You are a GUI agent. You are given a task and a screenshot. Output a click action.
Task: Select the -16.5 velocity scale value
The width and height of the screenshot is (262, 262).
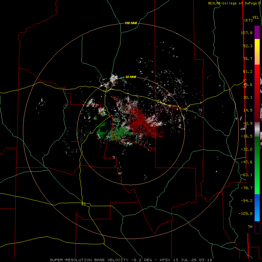click(x=247, y=136)
